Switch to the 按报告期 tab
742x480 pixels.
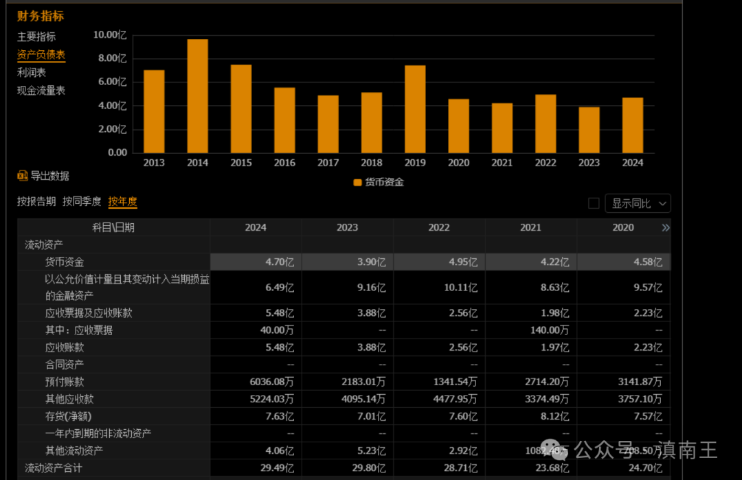pyautogui.click(x=36, y=201)
